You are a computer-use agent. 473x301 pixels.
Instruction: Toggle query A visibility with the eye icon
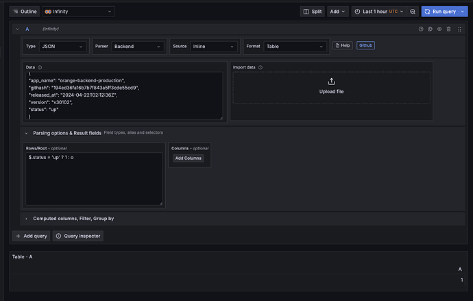[439, 29]
